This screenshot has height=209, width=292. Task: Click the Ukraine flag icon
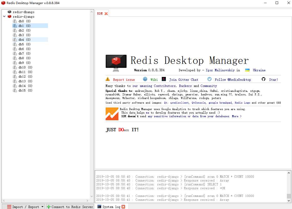pyautogui.click(x=247, y=70)
